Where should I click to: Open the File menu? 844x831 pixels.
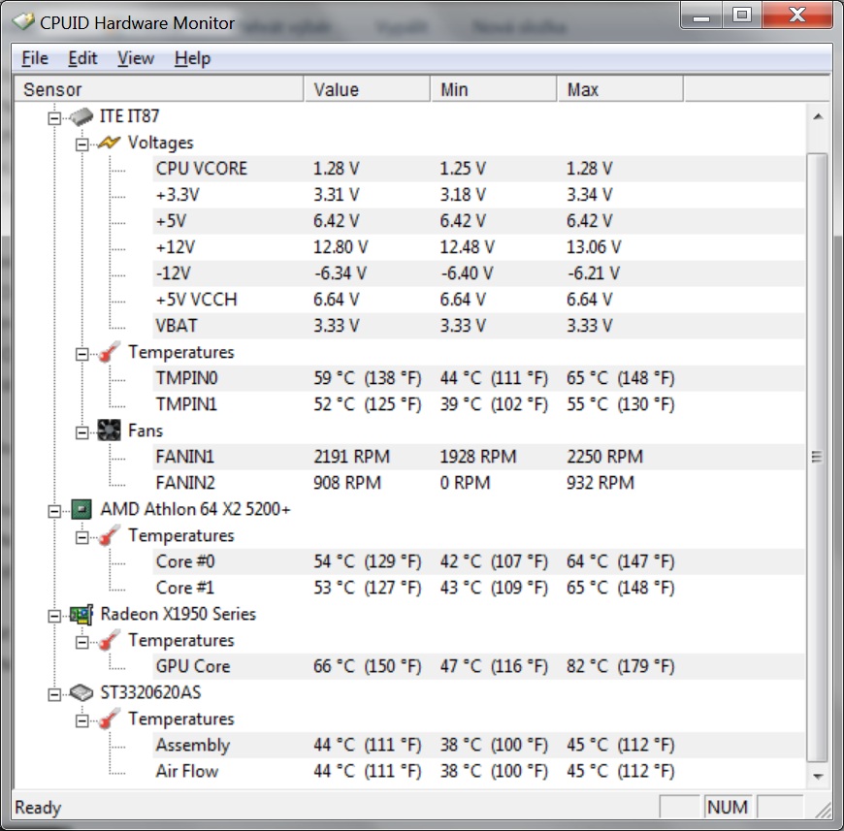pyautogui.click(x=35, y=58)
